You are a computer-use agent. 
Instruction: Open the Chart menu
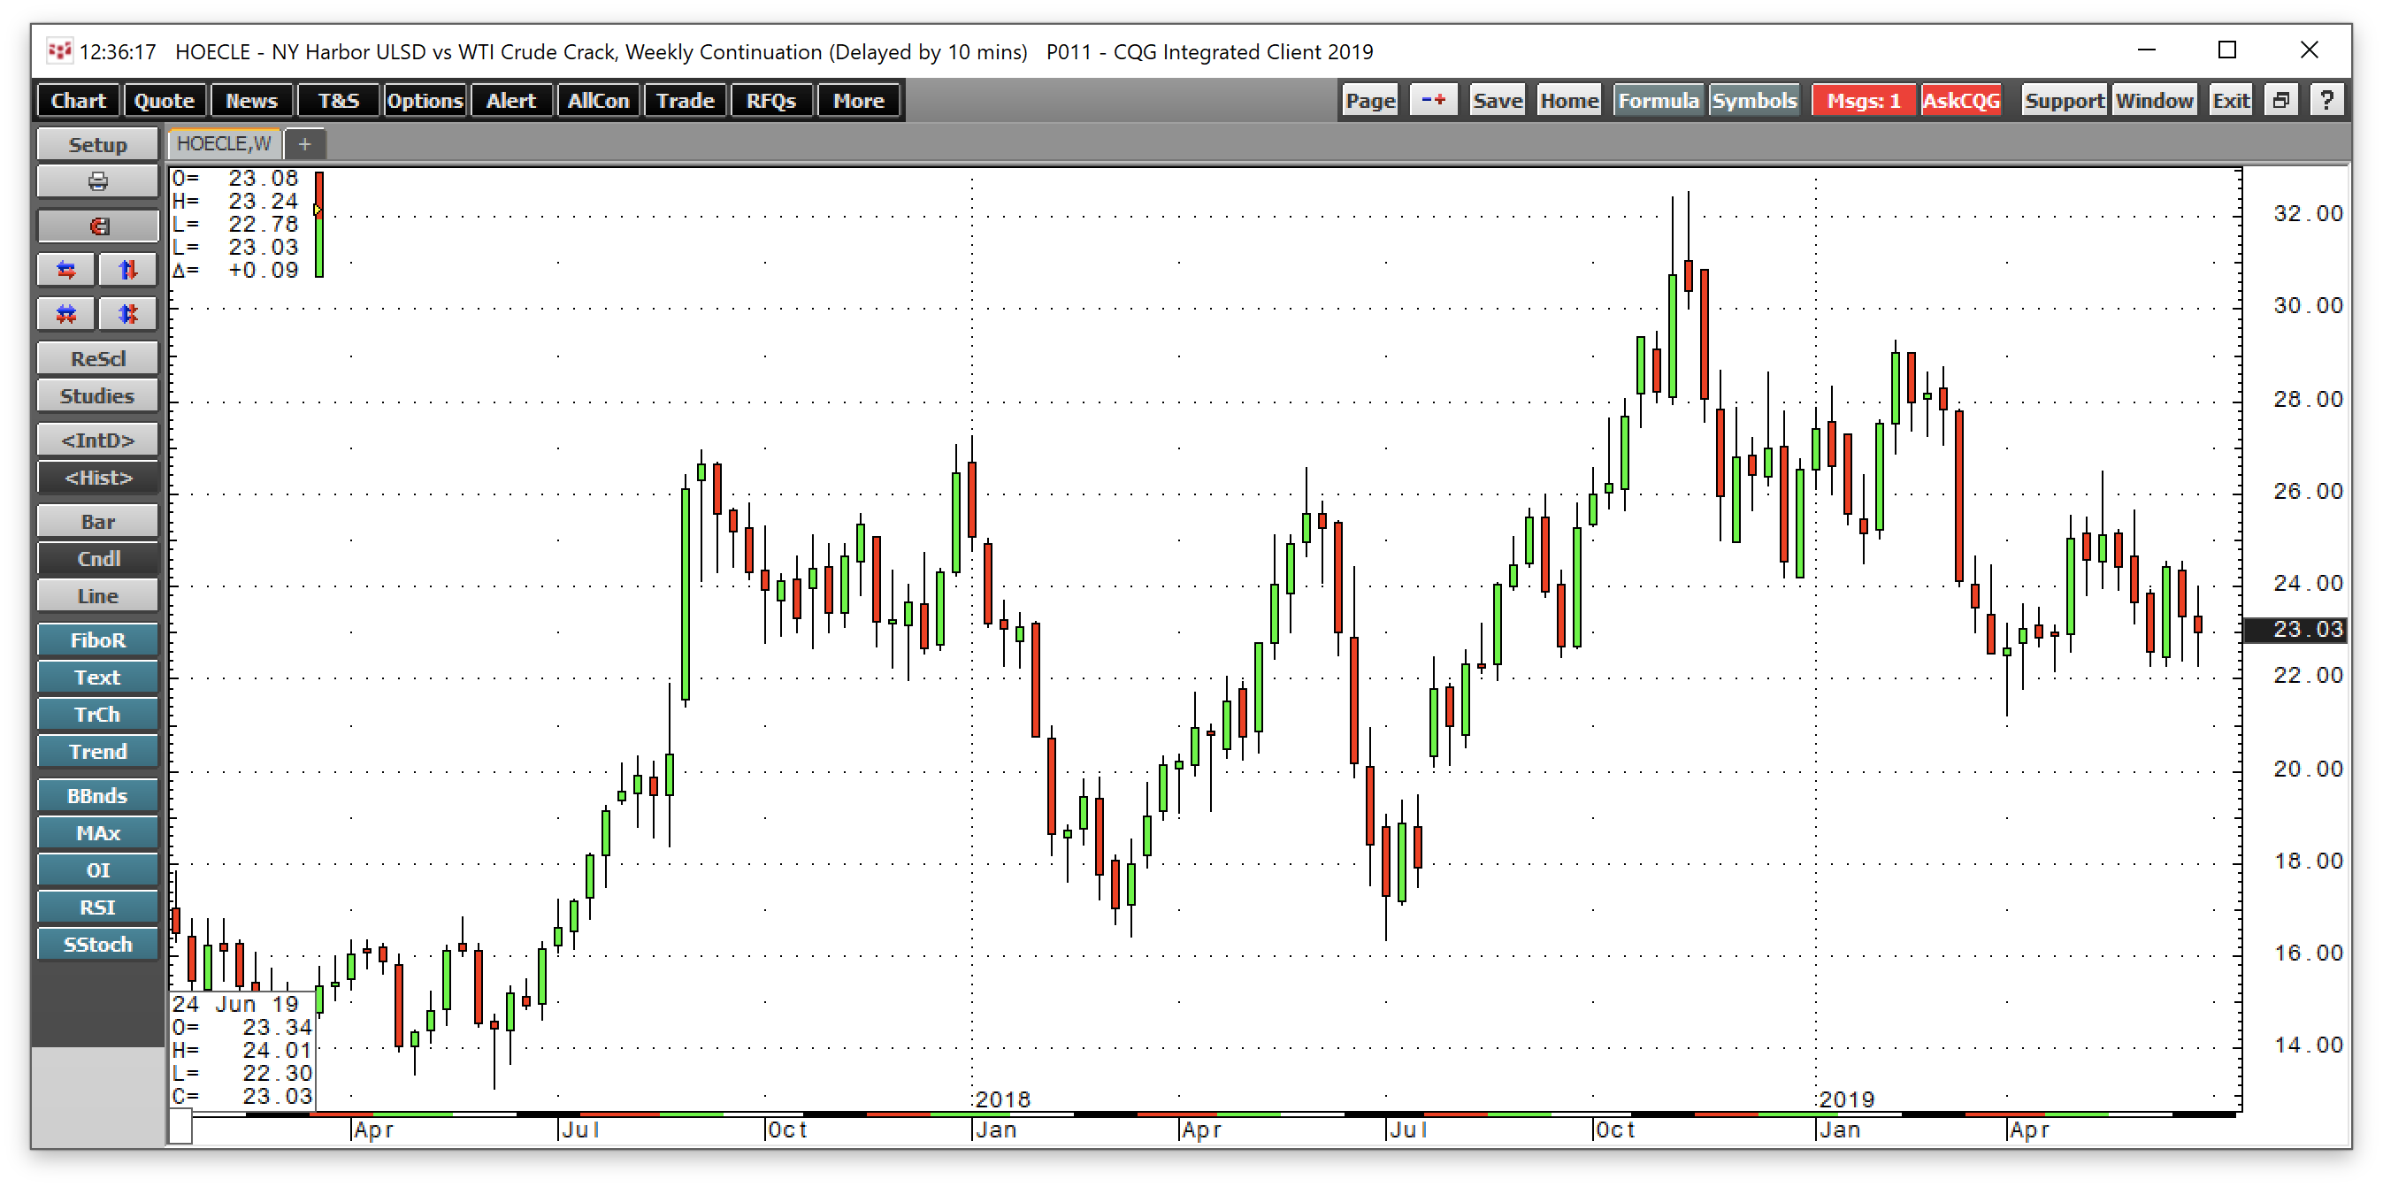(79, 100)
